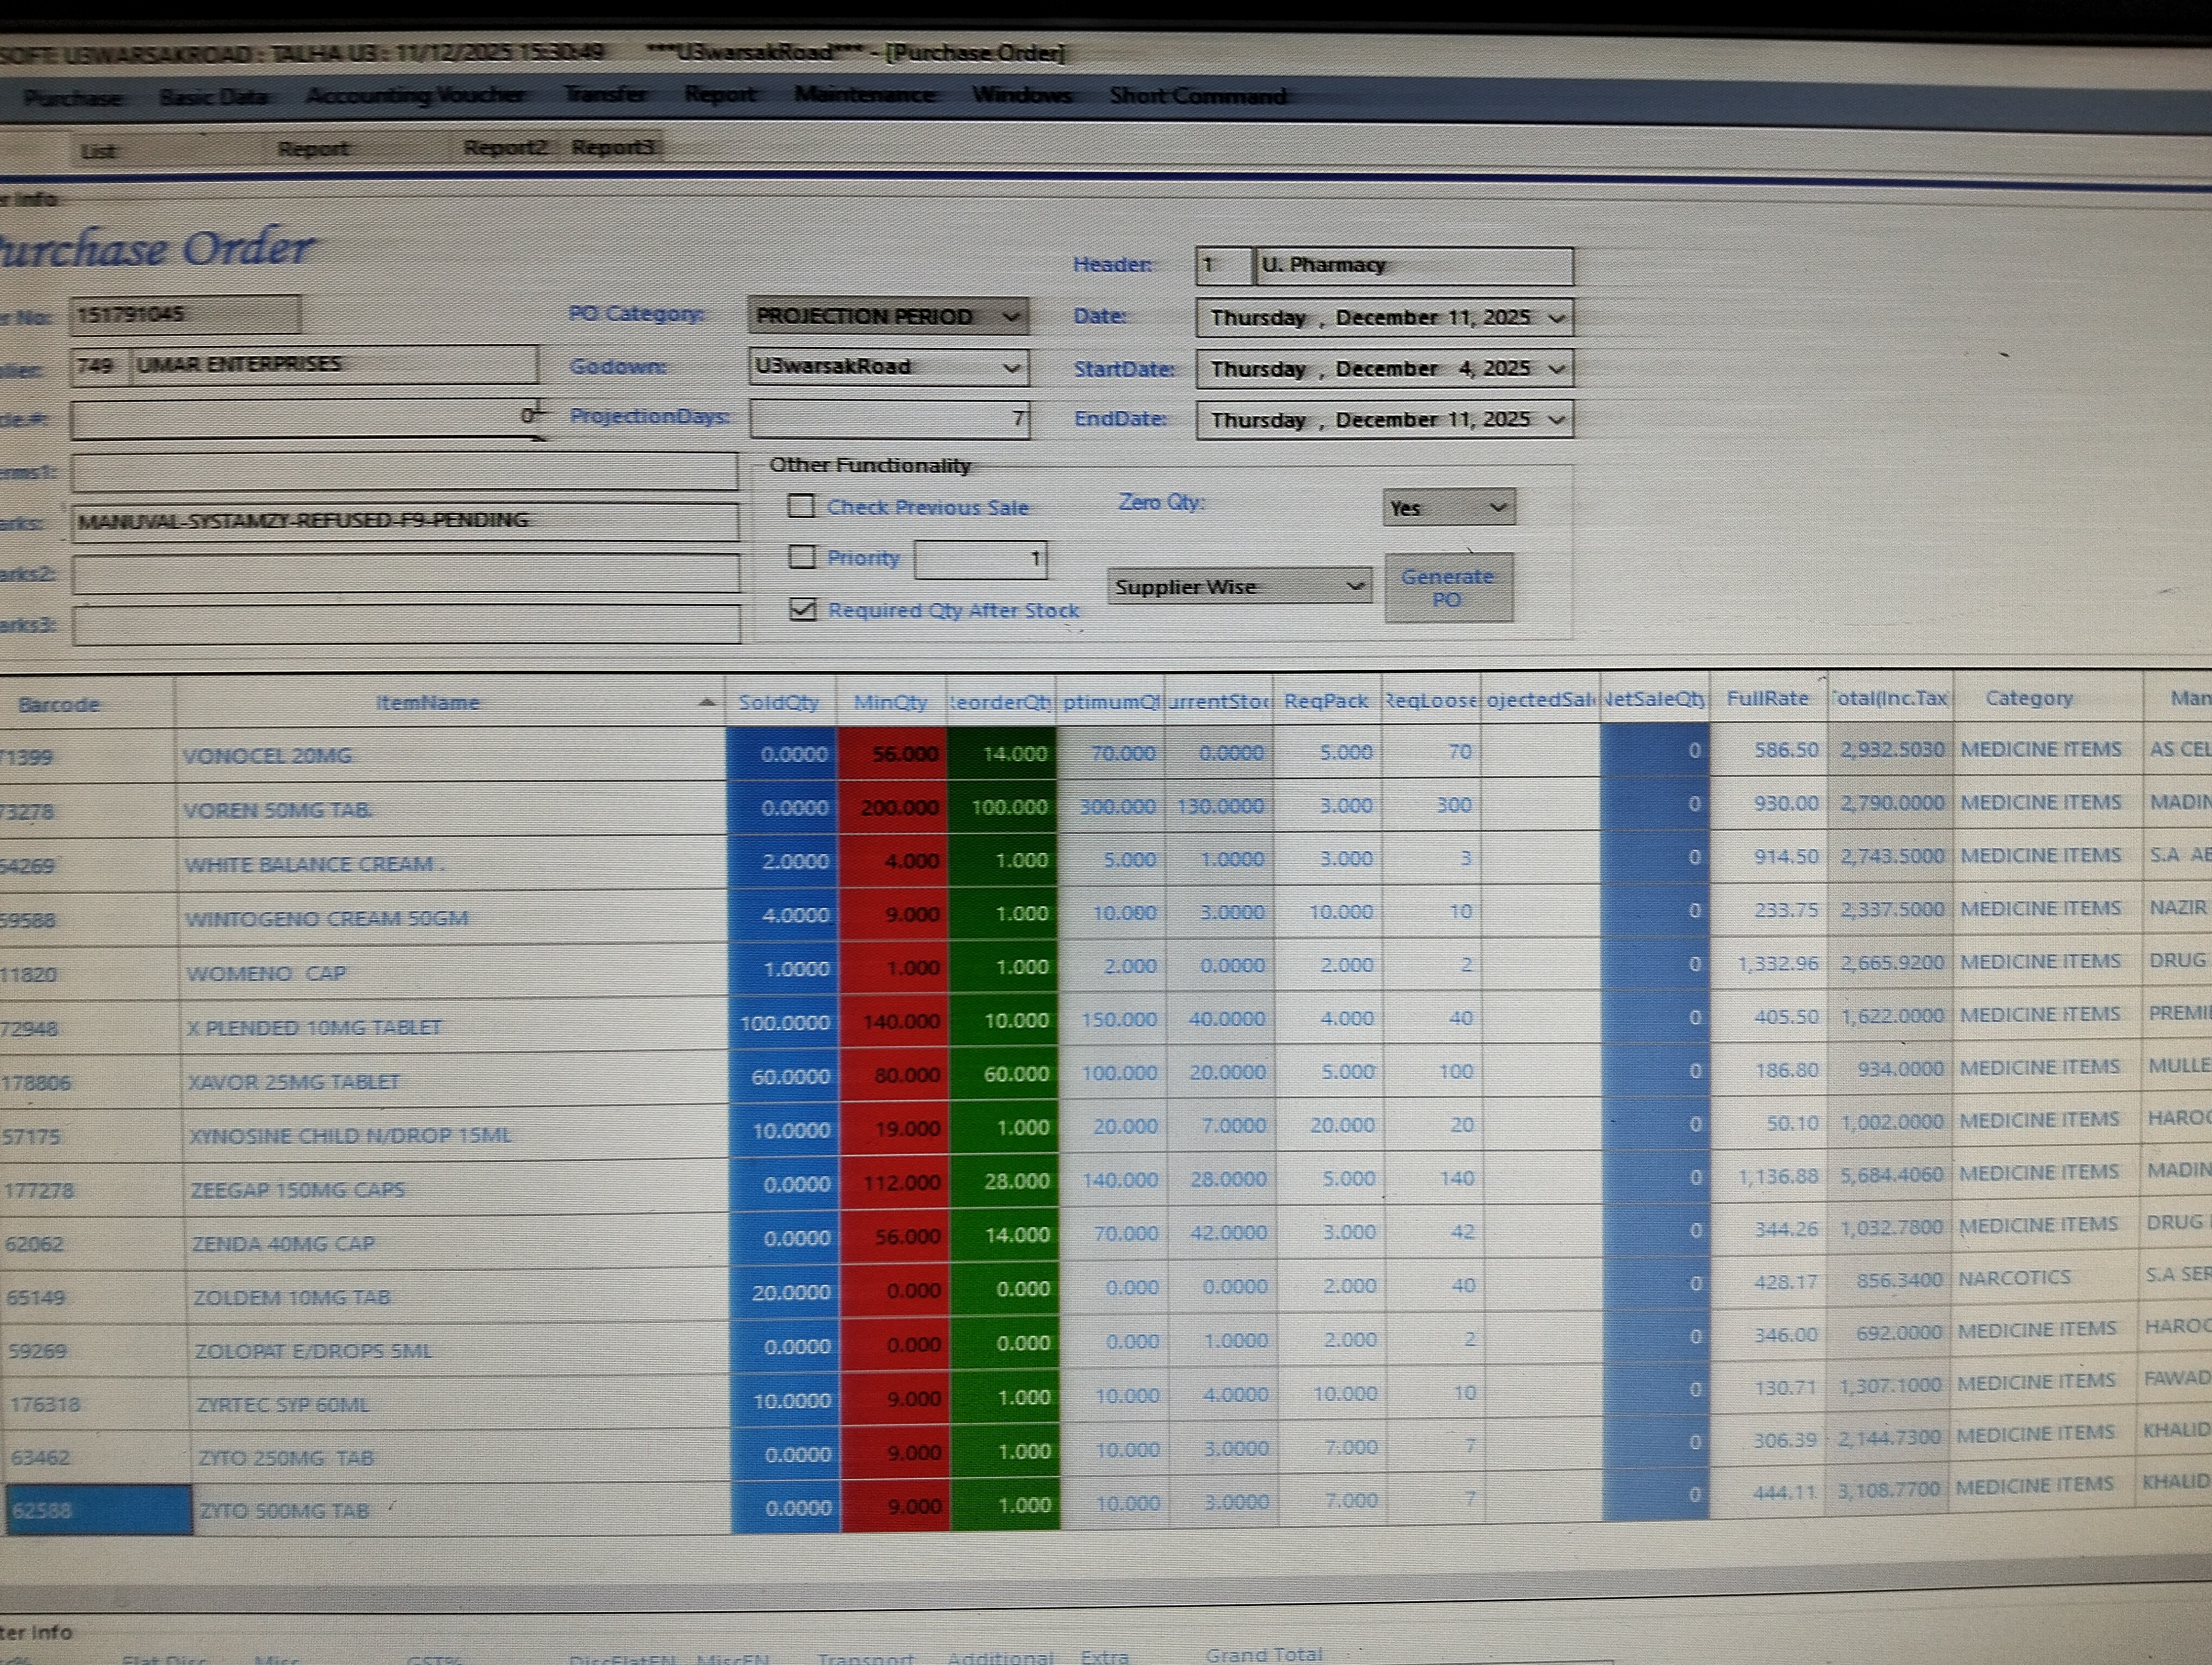Viewport: 2212px width, 1665px height.
Task: Click the List toolbar button
Action: click(98, 151)
